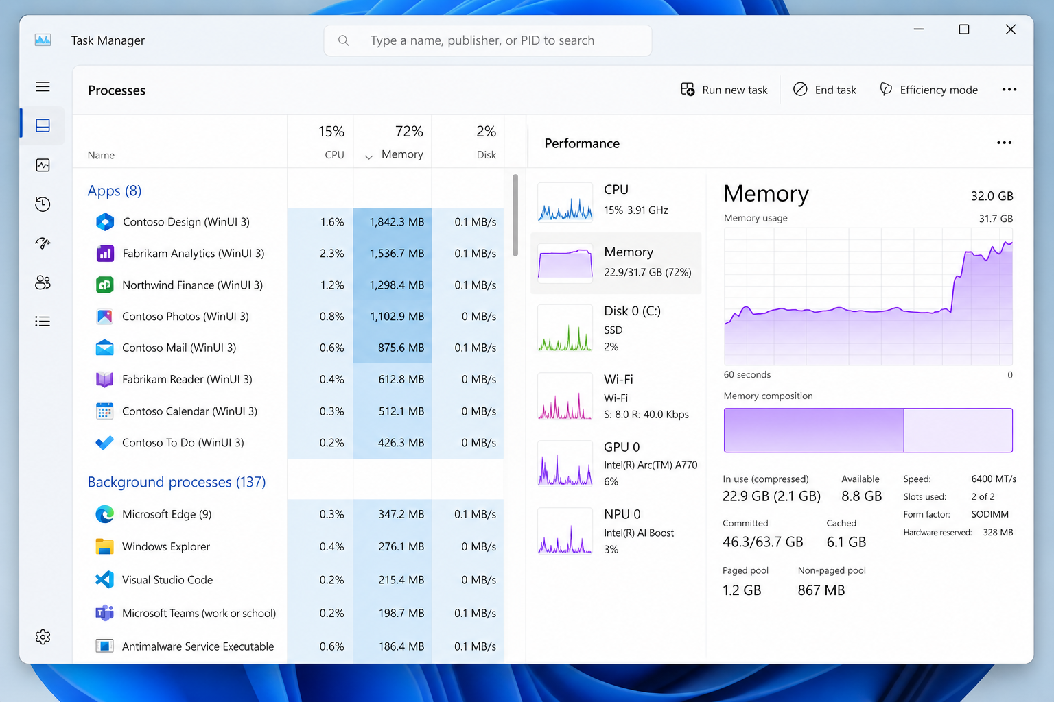
Task: Click the Contoso Calendar app icon
Action: click(x=104, y=411)
